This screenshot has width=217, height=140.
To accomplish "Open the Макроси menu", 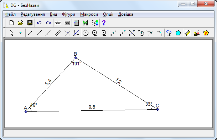I will click(x=89, y=14).
